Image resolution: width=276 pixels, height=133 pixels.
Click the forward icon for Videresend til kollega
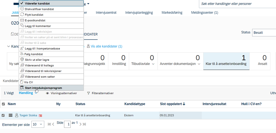22,65
